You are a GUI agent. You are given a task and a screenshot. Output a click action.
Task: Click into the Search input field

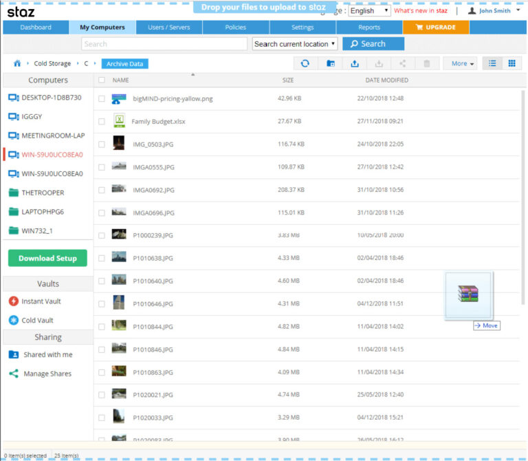tap(164, 44)
